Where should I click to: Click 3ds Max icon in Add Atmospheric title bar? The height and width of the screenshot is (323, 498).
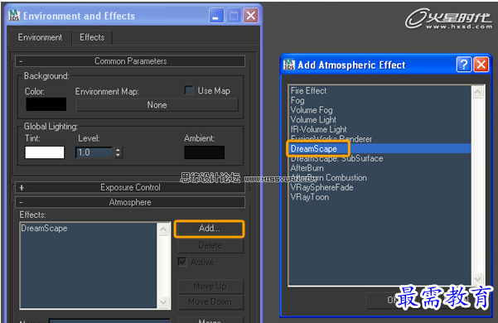(x=288, y=65)
